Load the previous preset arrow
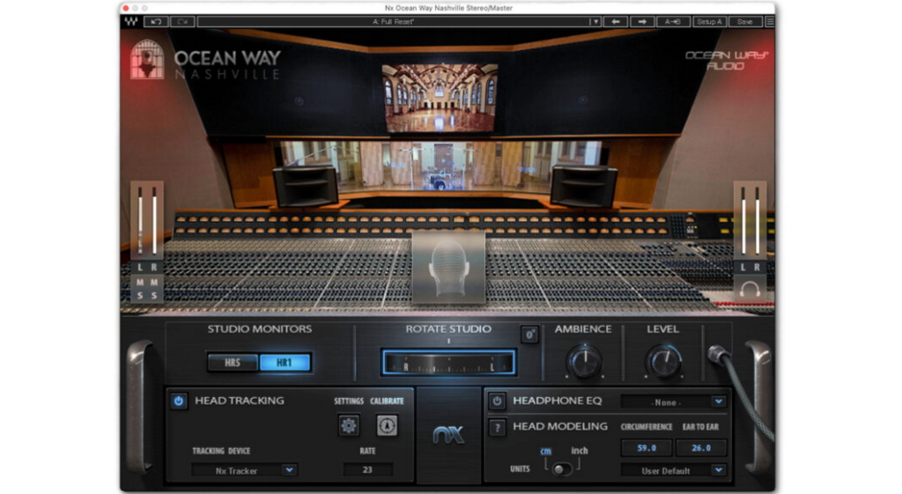The width and height of the screenshot is (902, 494). (616, 22)
